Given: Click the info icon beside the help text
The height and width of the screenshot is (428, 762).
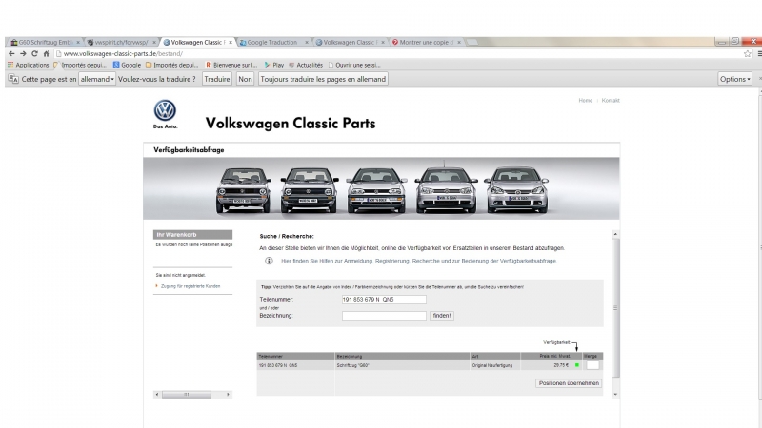Looking at the screenshot, I should [270, 261].
